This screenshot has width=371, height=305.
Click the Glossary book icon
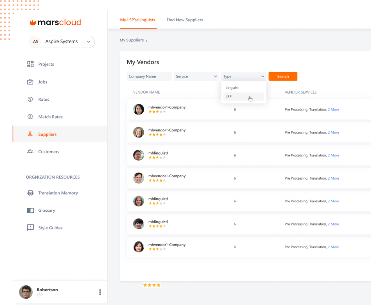(30, 211)
